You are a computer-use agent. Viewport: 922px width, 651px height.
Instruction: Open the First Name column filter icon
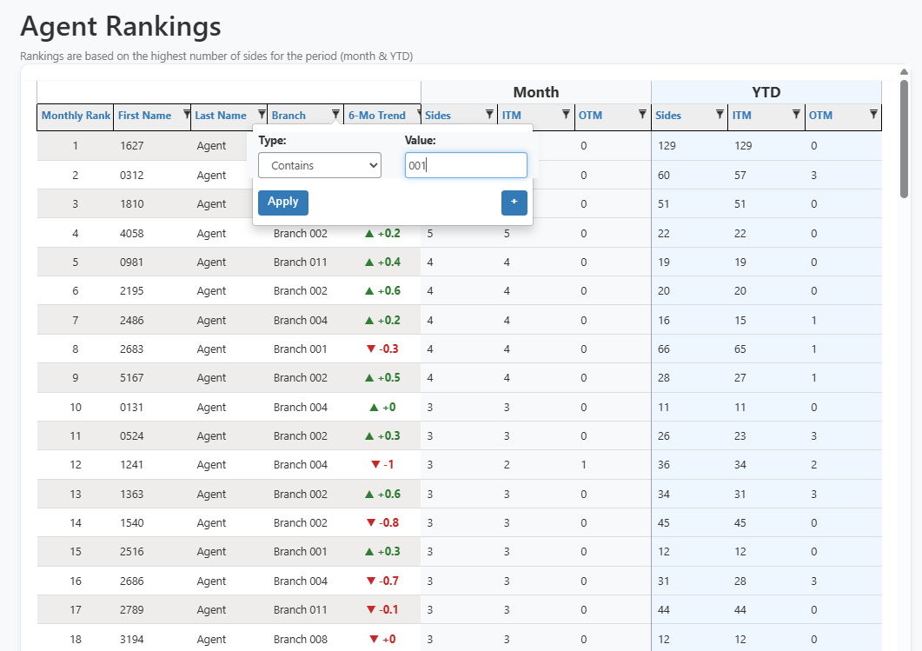click(187, 114)
